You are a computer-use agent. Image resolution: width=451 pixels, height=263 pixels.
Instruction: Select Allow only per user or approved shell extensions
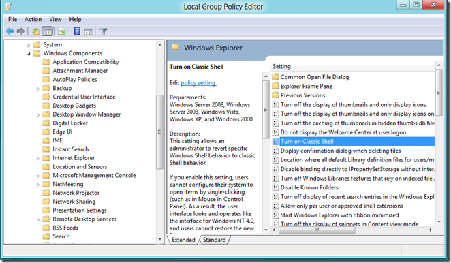coord(342,206)
